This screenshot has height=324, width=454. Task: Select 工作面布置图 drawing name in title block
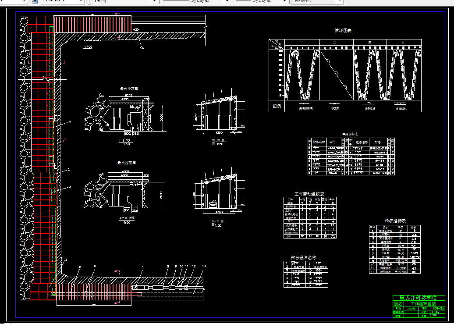tap(423, 304)
